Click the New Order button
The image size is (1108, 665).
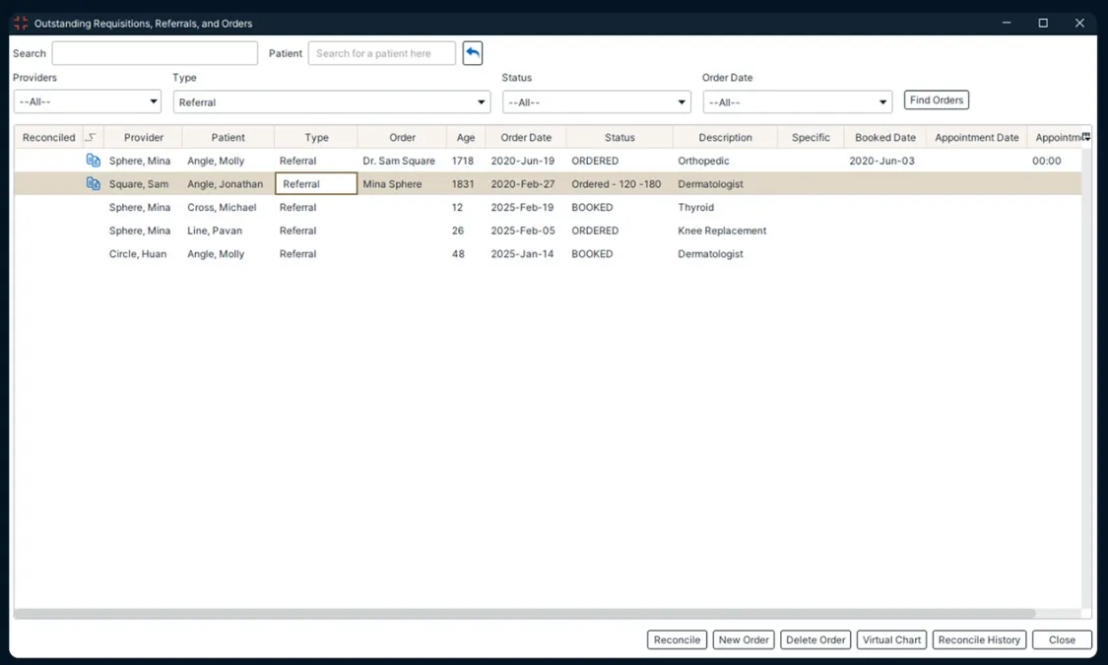coord(744,639)
